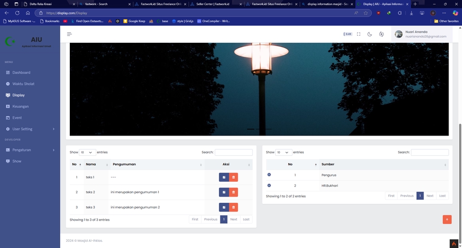This screenshot has height=248, width=462.
Task: Sort by Pengumuman column header
Action: point(157,164)
